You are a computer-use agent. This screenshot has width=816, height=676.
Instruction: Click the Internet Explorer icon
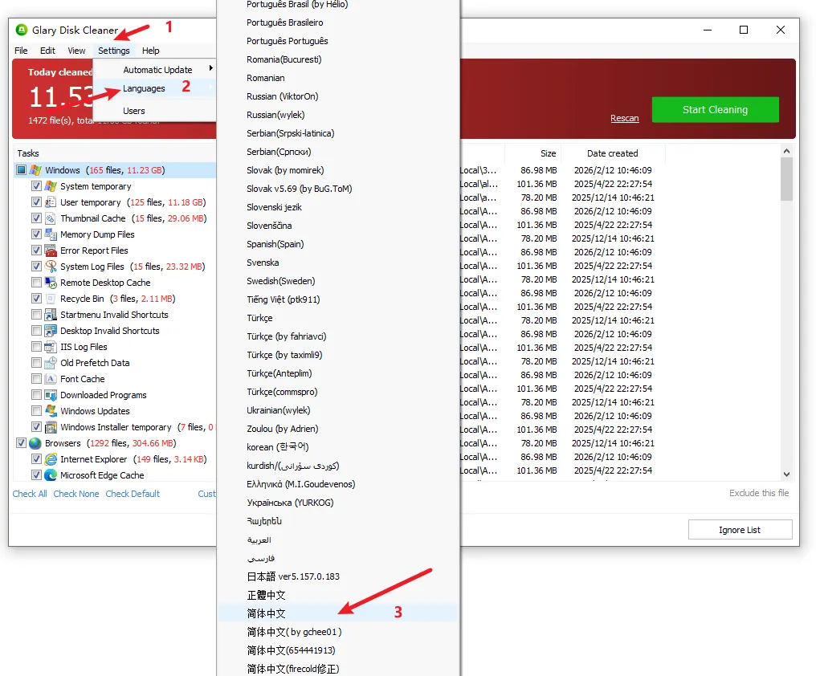coord(51,459)
